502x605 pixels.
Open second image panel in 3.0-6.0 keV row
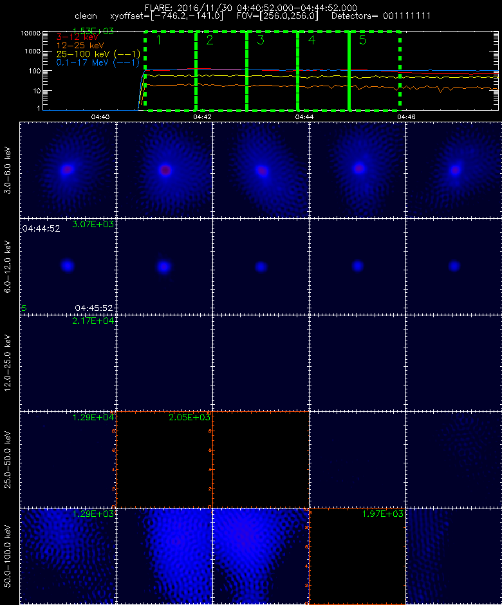[164, 170]
